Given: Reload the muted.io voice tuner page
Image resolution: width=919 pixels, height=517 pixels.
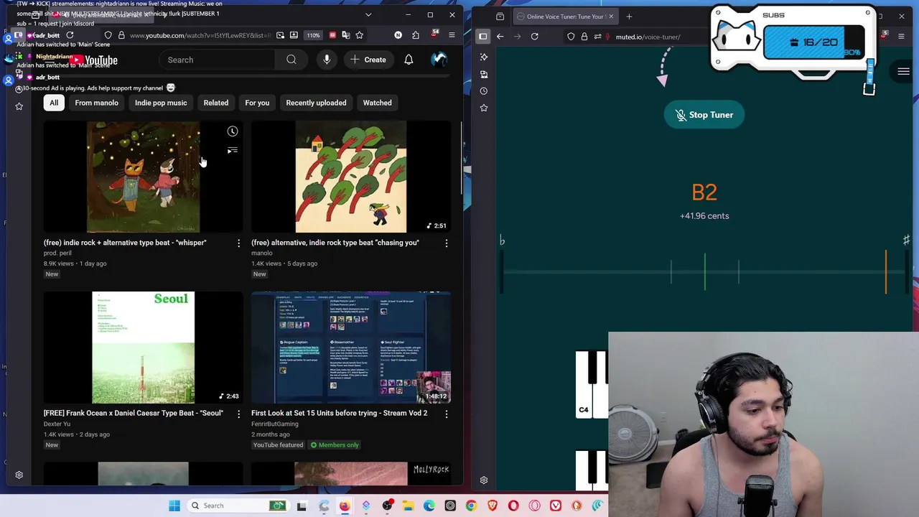Looking at the screenshot, I should (535, 37).
